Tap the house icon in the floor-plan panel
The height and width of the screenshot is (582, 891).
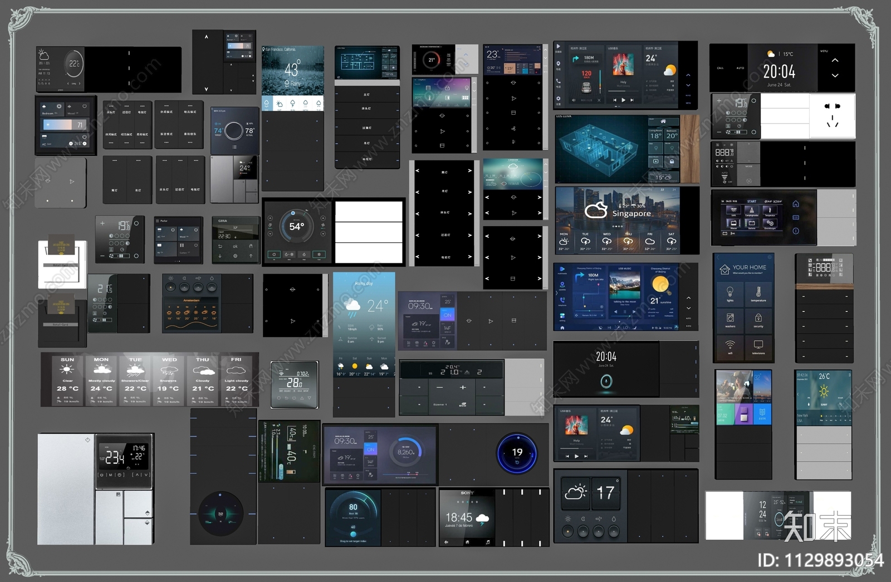coord(663,121)
